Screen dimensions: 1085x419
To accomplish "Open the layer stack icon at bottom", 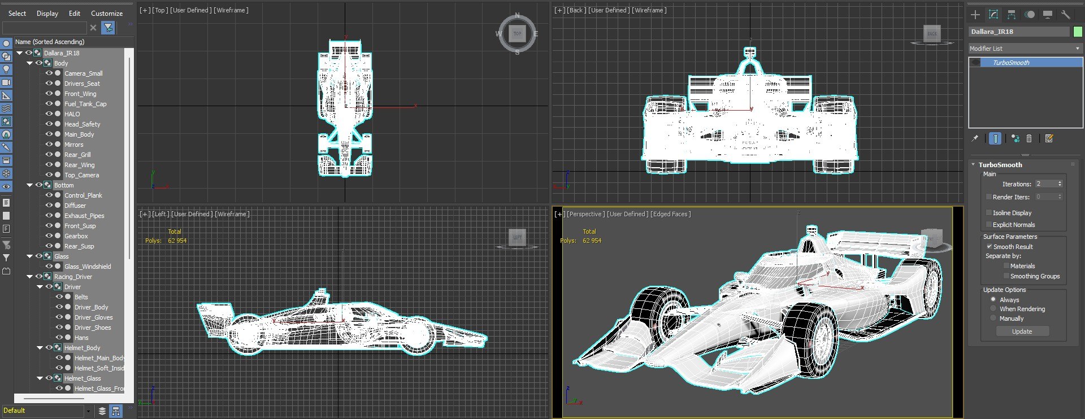I will coord(102,411).
